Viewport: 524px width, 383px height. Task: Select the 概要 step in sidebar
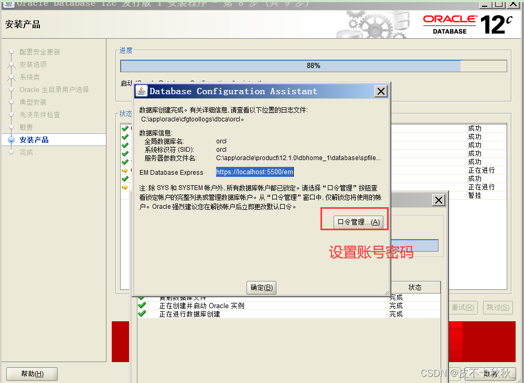tap(26, 127)
